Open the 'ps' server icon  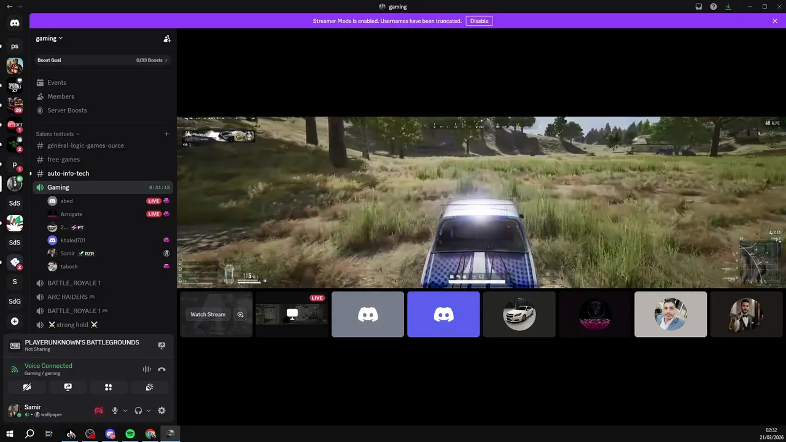click(15, 46)
